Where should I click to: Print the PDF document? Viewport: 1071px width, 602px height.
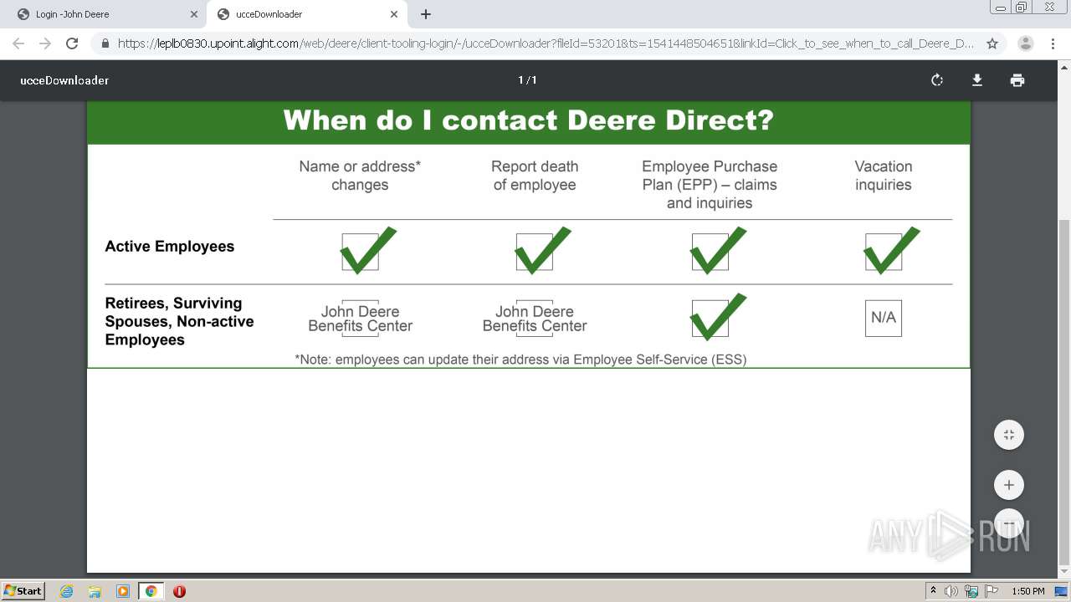tap(1017, 80)
